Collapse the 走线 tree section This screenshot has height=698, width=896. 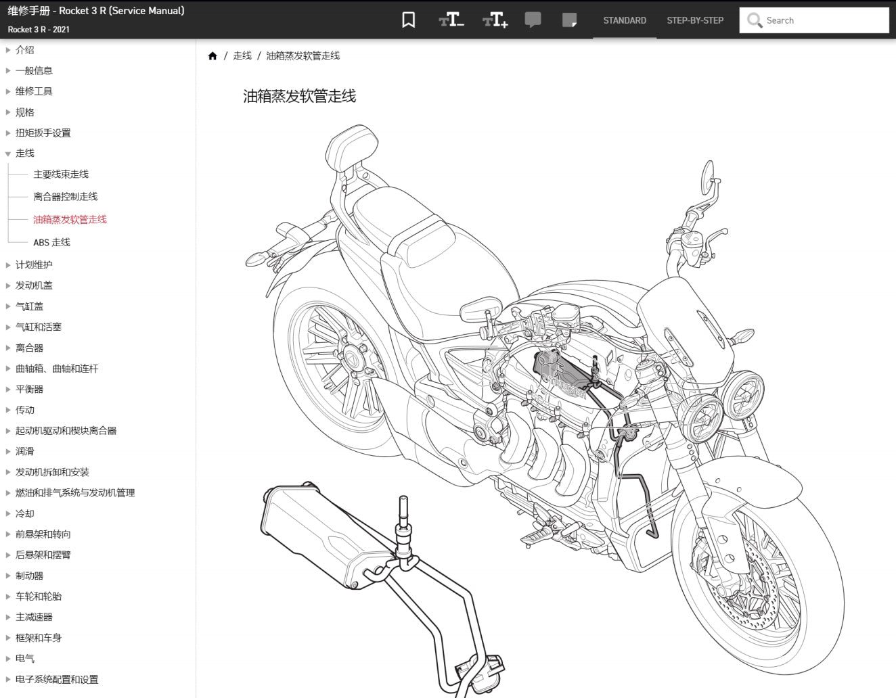pyautogui.click(x=8, y=154)
